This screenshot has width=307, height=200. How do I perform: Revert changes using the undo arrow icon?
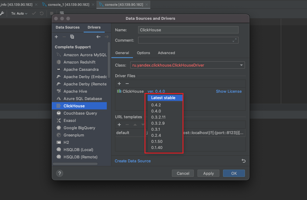pos(243,161)
